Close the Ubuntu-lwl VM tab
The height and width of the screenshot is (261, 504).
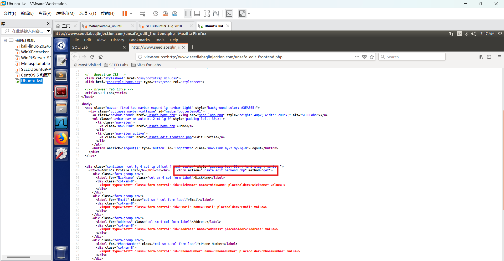tap(228, 26)
